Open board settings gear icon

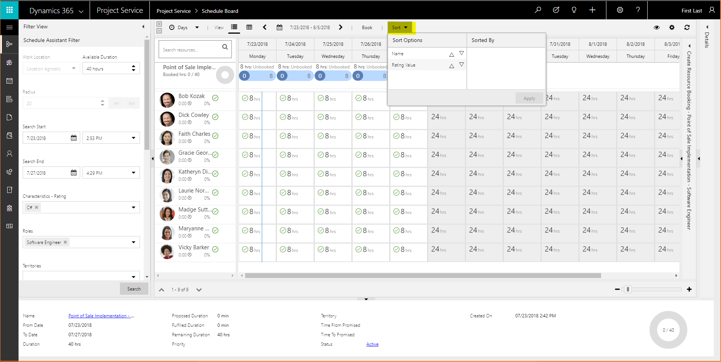click(672, 27)
